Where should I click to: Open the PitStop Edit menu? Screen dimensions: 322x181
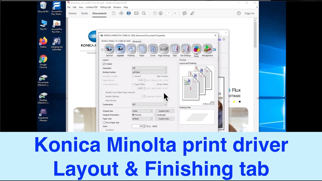pos(105,7)
